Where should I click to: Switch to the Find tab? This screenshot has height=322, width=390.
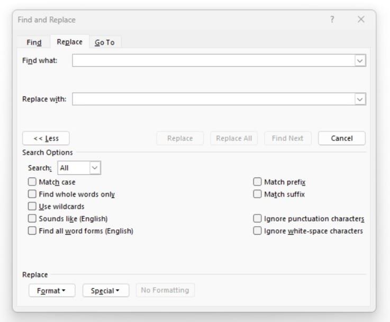click(x=34, y=42)
